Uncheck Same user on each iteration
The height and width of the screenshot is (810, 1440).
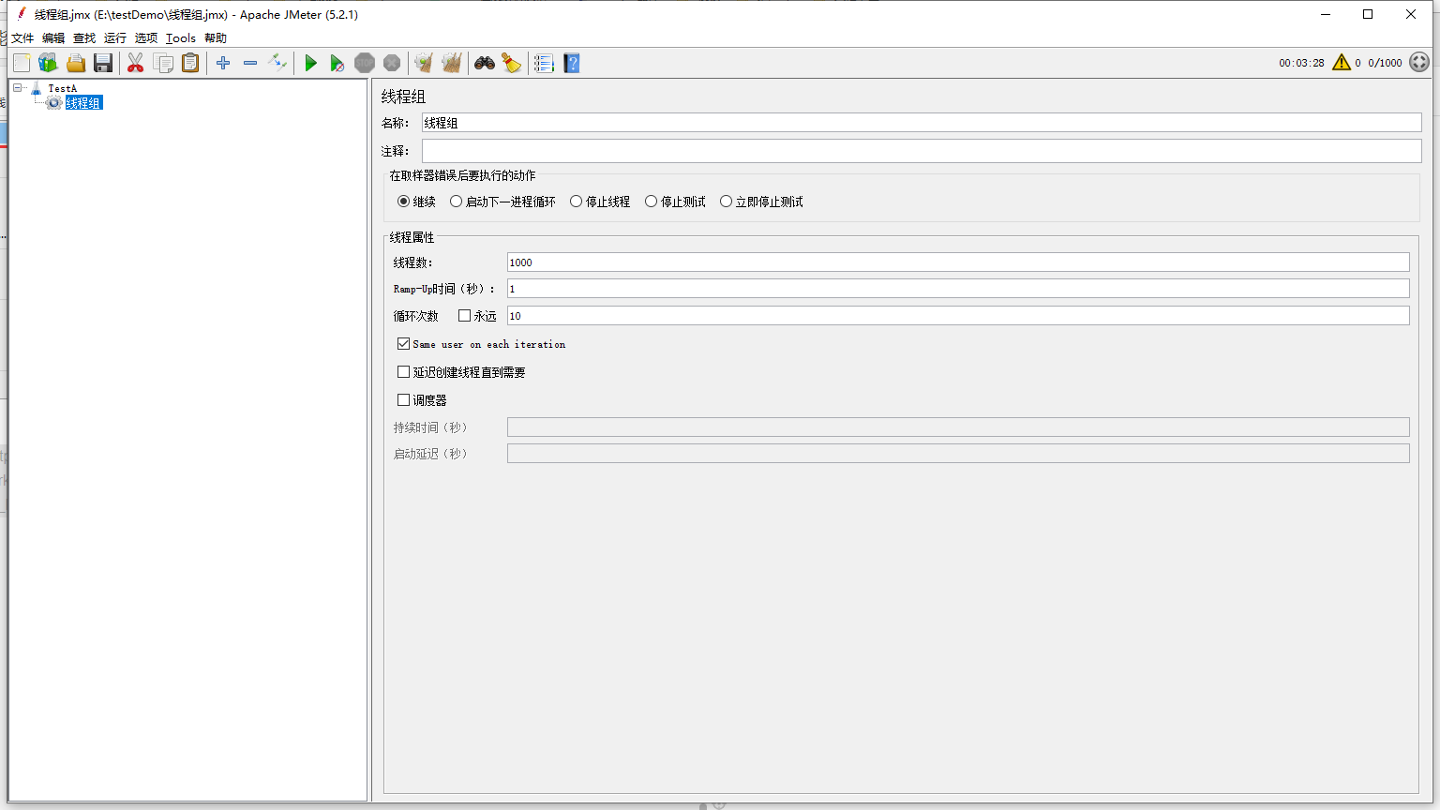click(403, 344)
